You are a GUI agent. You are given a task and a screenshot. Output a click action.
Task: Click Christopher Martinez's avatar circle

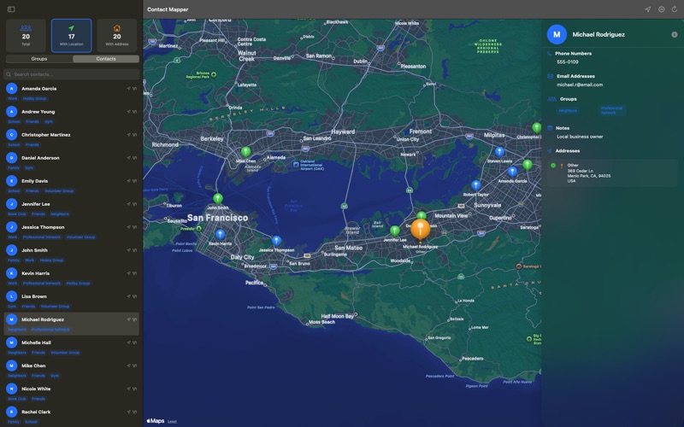[x=12, y=135]
